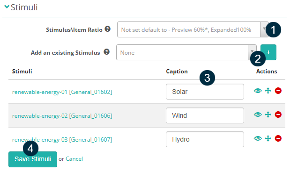Click the Cancel link
Screen dimensions: 290x172
[x=74, y=159]
